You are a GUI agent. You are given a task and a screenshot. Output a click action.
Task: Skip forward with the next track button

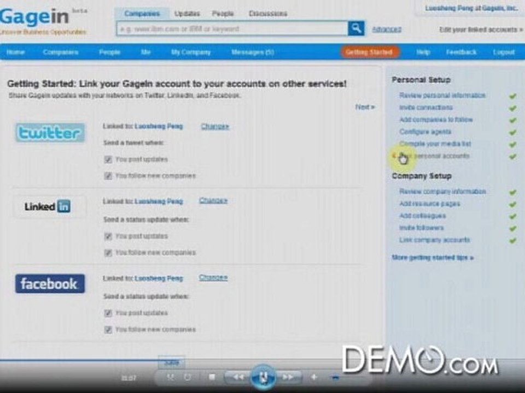(x=288, y=377)
